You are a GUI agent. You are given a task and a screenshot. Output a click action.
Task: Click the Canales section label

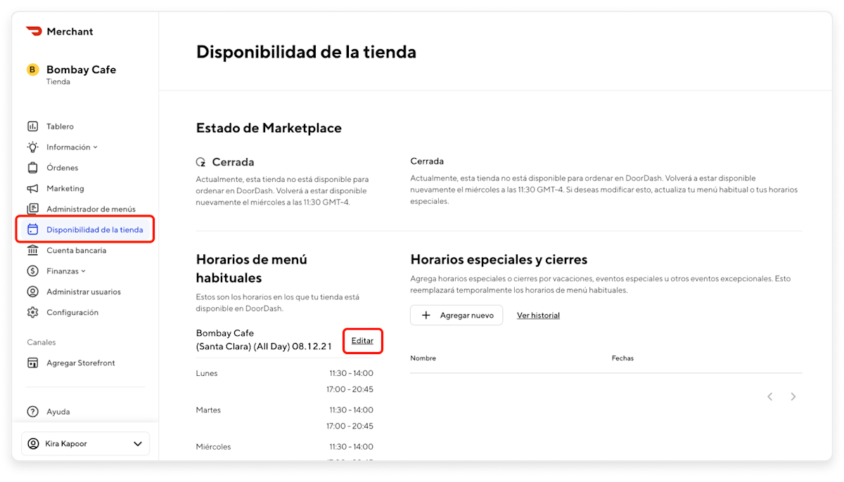click(41, 342)
